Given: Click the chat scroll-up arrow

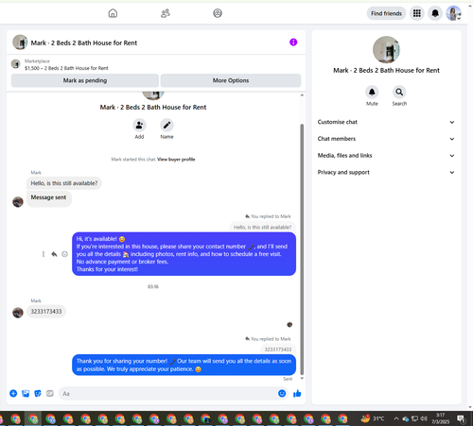Looking at the screenshot, I should pos(302,95).
